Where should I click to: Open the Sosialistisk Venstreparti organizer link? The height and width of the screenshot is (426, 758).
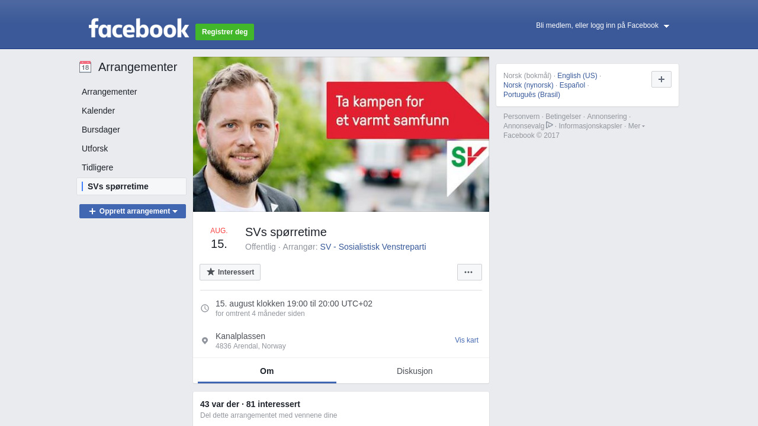pyautogui.click(x=382, y=247)
